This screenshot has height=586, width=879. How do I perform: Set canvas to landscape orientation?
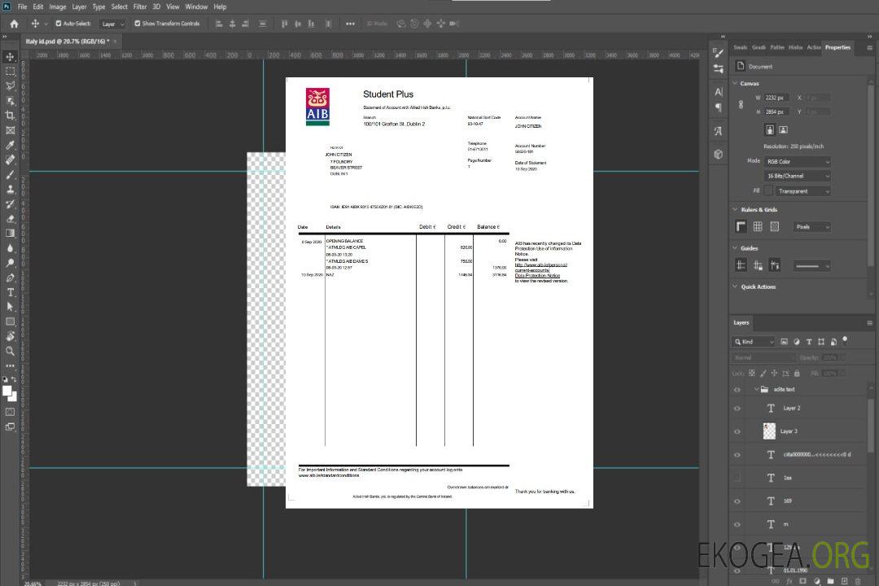tap(783, 129)
